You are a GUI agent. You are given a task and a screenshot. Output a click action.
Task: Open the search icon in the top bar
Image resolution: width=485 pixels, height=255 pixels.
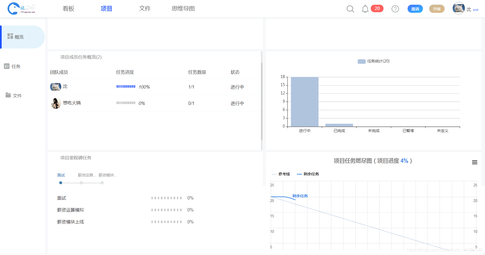(x=350, y=9)
